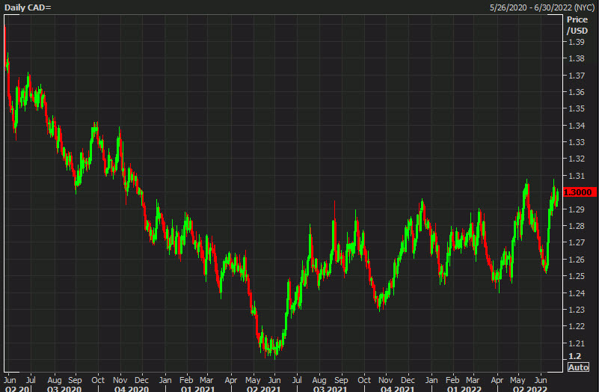Click the Feb label above Q1 2022
The height and width of the screenshot is (392, 599).
pos(452,380)
